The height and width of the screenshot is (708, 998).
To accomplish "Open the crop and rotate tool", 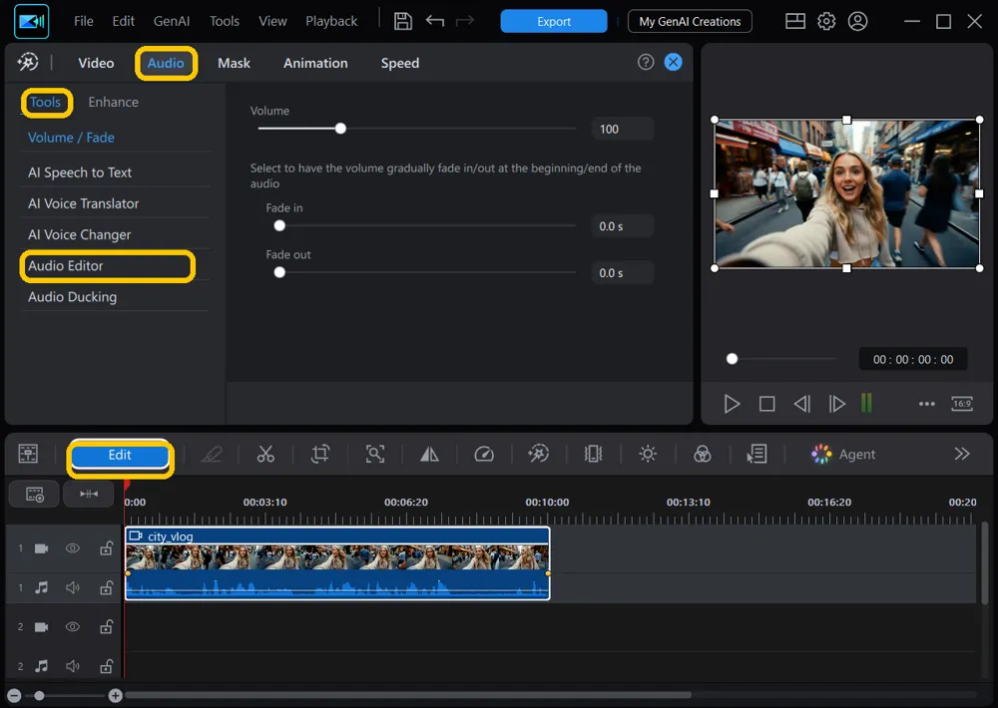I will pyautogui.click(x=320, y=454).
